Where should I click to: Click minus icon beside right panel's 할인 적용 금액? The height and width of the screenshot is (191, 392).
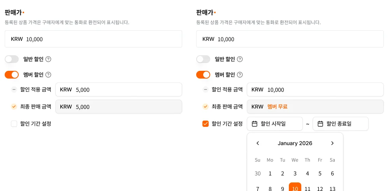click(x=206, y=89)
